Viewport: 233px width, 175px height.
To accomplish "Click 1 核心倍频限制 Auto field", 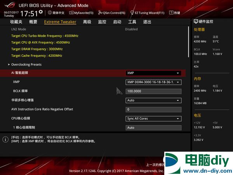I will (153, 128).
